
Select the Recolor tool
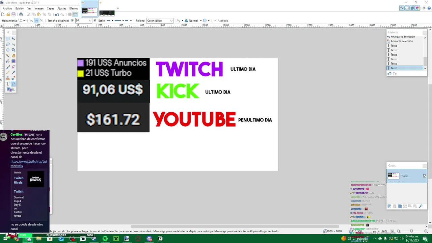(13, 78)
